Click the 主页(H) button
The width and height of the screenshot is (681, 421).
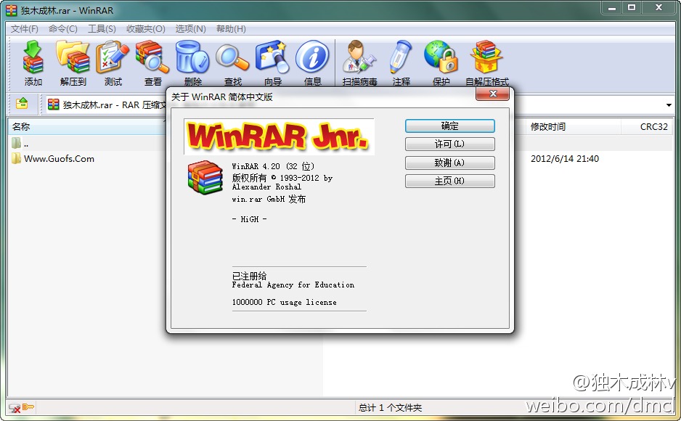pos(450,181)
